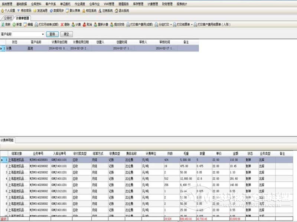Open the 客户关系 menu

(51, 4)
